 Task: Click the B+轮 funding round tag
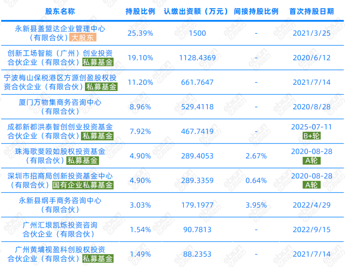311,136
